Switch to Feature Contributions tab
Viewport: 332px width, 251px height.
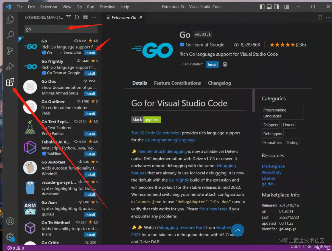pyautogui.click(x=177, y=83)
